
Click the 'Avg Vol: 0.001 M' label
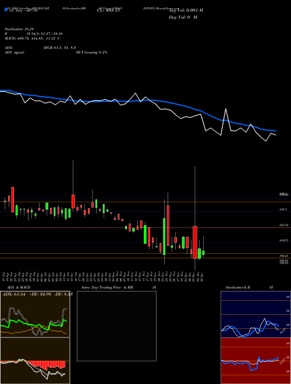(x=185, y=10)
